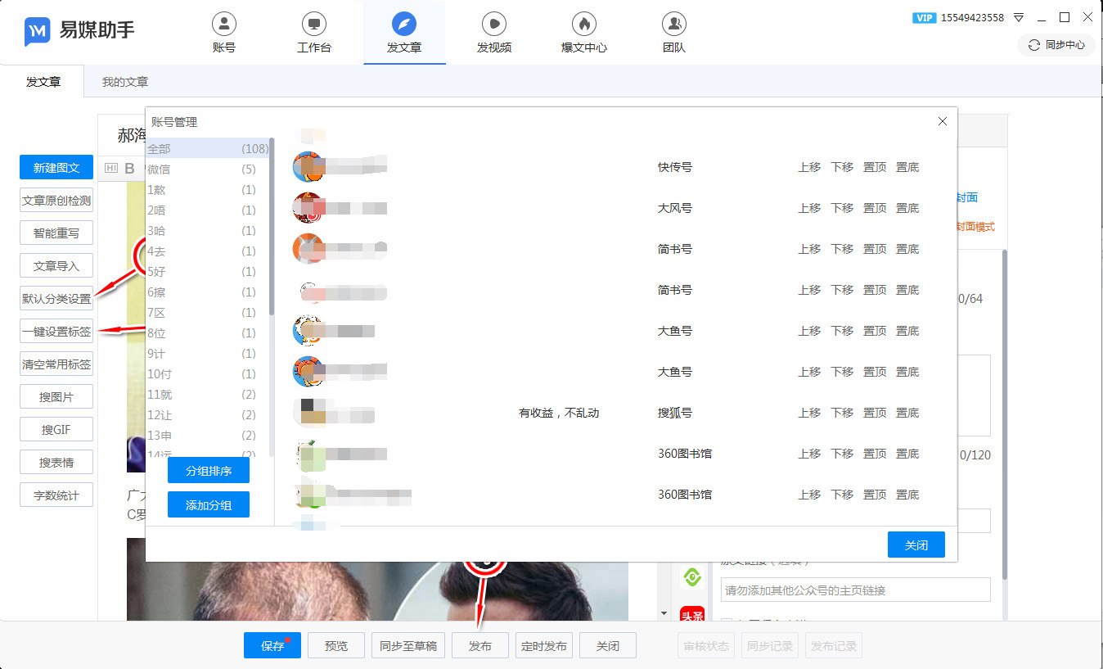Go to the 发视频 video icon

coord(493,24)
